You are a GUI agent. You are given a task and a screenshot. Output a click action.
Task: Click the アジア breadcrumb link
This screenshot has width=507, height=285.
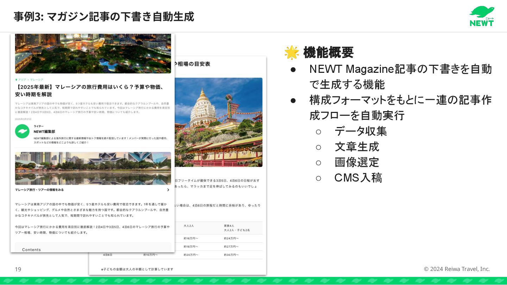click(22, 80)
